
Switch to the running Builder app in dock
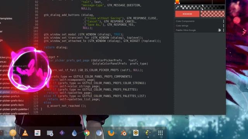point(148,133)
